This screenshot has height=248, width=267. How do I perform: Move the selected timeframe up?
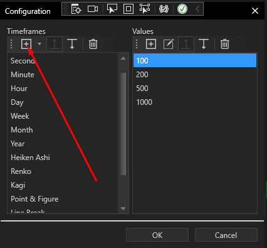point(55,44)
